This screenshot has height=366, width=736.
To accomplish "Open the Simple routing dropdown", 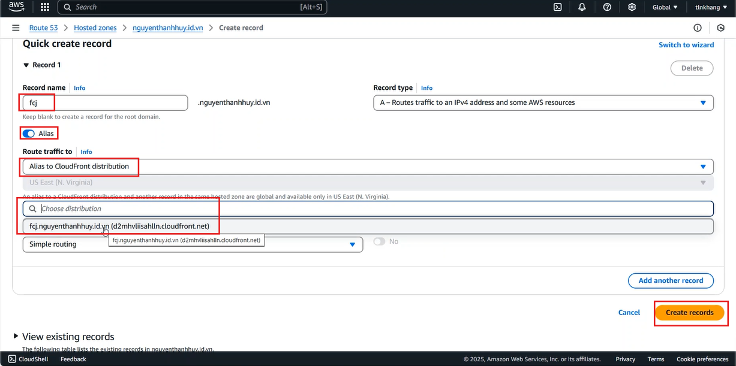I will pyautogui.click(x=193, y=244).
